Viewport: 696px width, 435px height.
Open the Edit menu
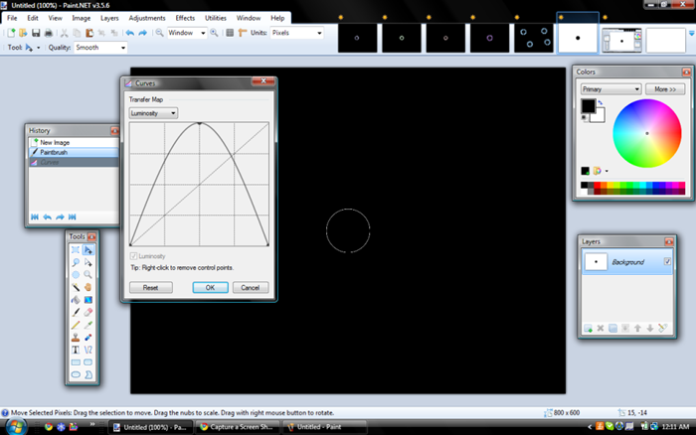pyautogui.click(x=33, y=18)
